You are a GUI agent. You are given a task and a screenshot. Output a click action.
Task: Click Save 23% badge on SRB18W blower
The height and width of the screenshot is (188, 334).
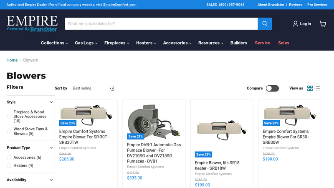pos(203,154)
